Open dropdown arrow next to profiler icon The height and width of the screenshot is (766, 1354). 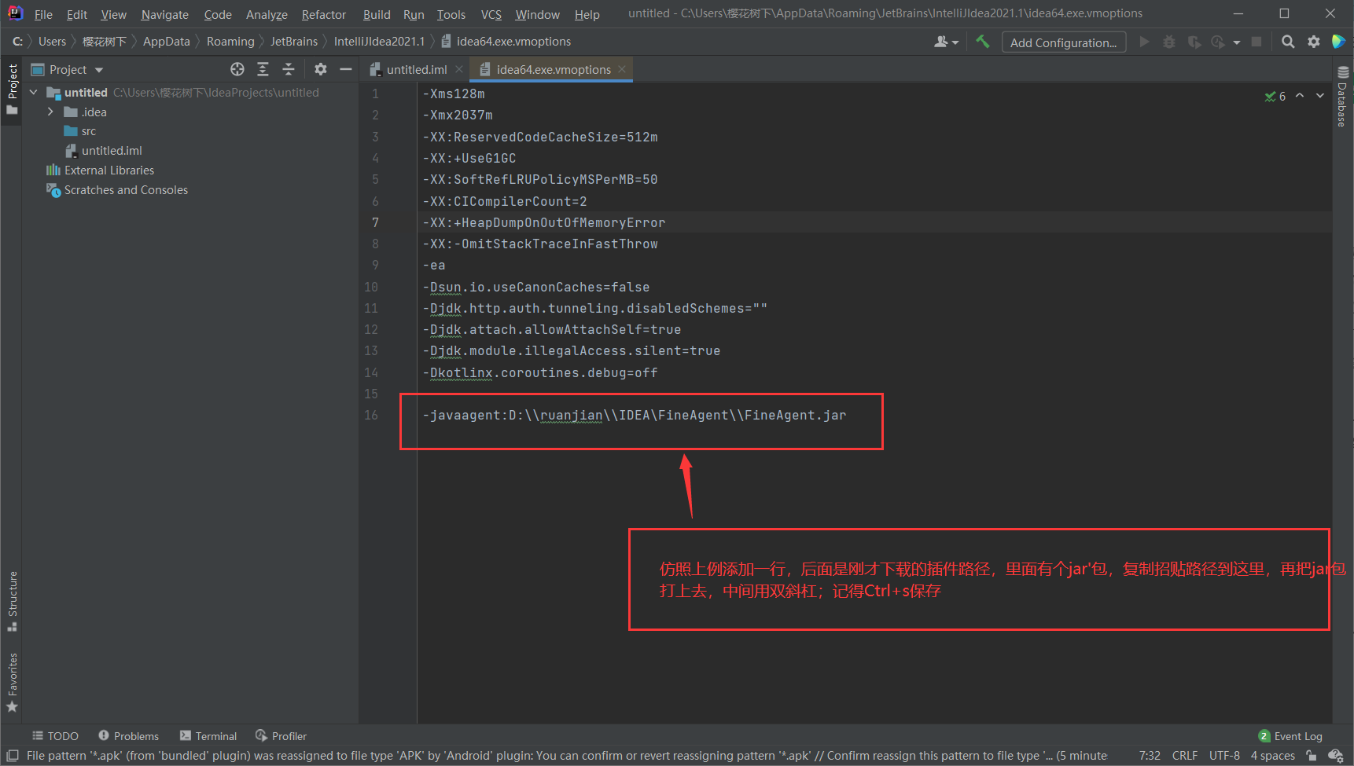click(1237, 42)
